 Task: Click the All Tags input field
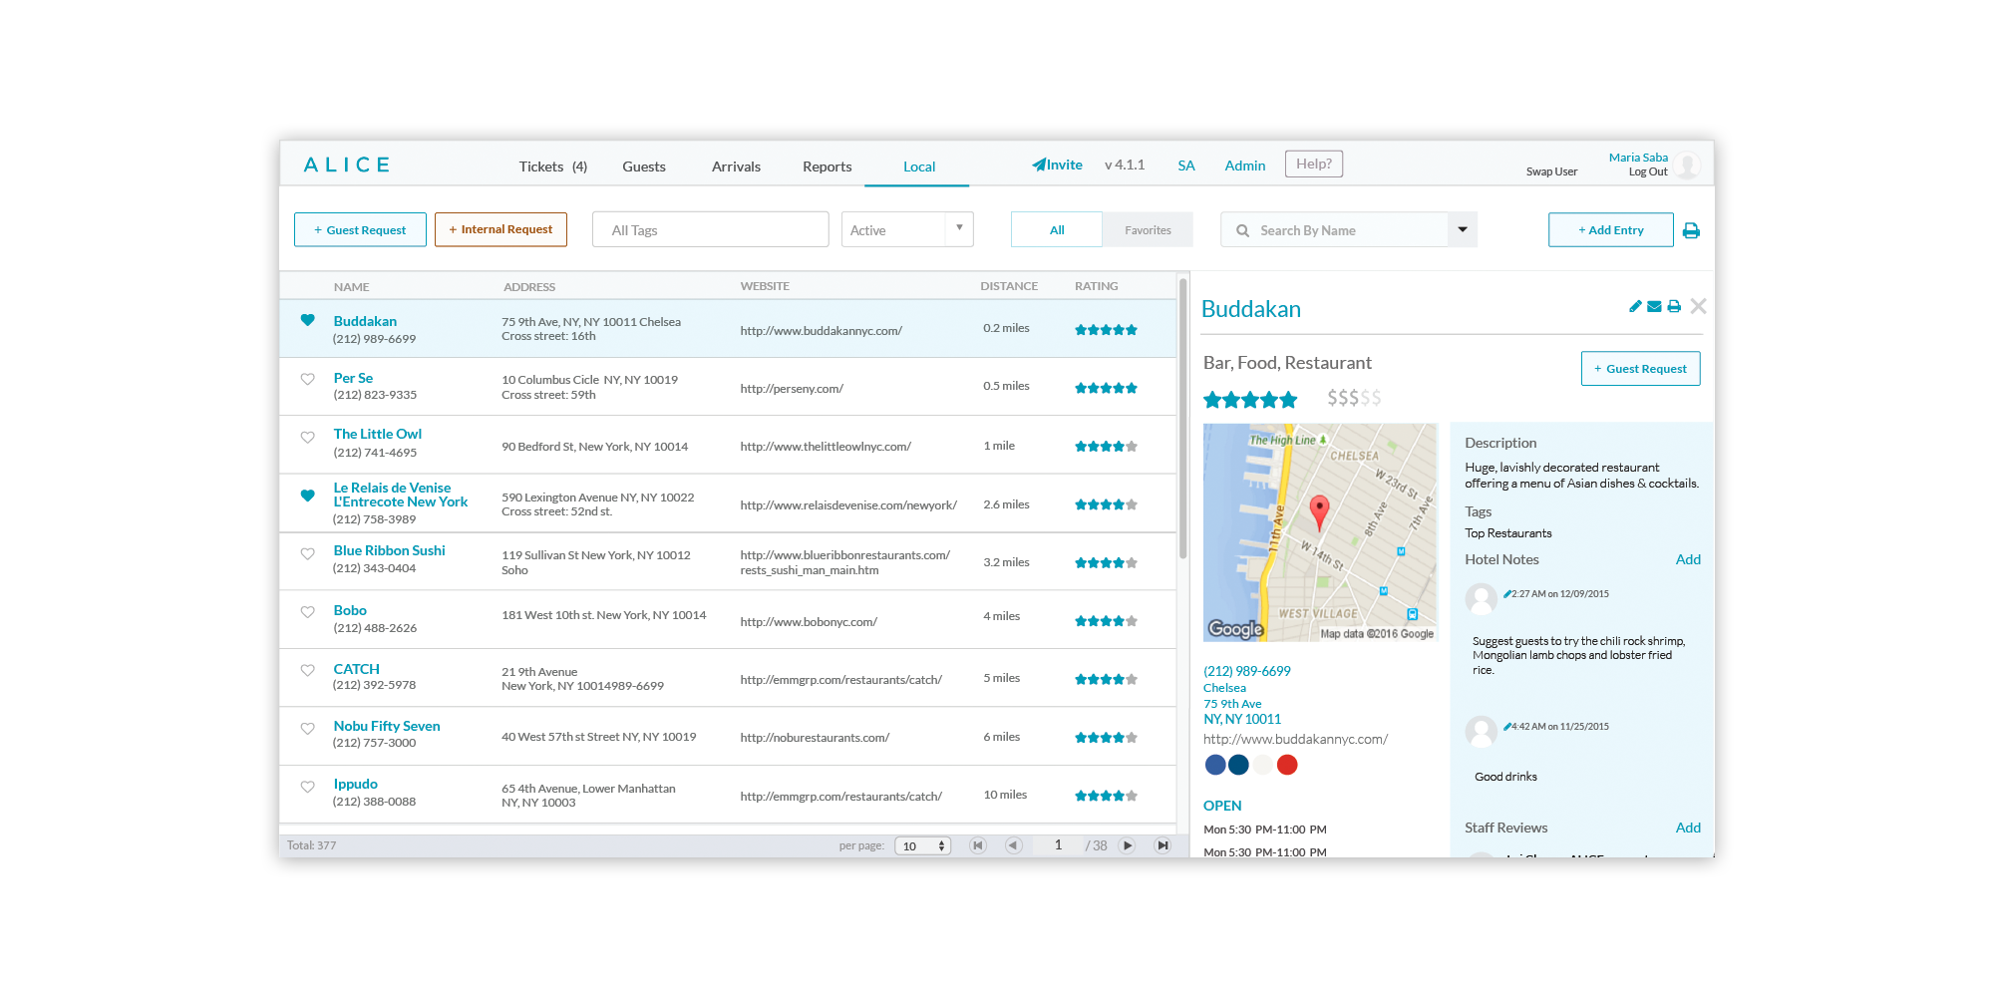(x=710, y=229)
